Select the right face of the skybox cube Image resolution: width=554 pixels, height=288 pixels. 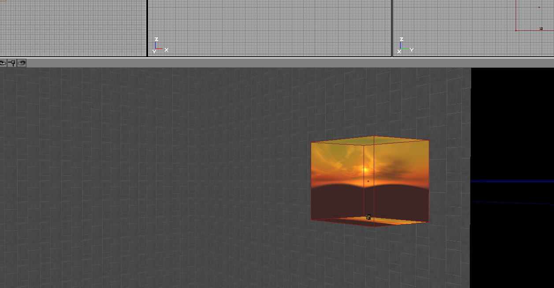[x=401, y=181]
